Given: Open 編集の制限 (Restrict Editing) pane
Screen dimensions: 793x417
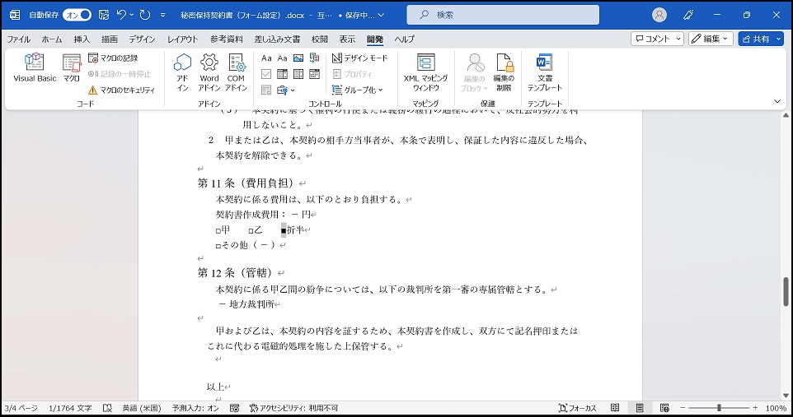Looking at the screenshot, I should pos(504,72).
